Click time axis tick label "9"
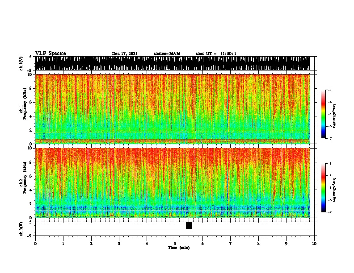The width and height of the screenshot is (354, 273). pyautogui.click(x=286, y=244)
